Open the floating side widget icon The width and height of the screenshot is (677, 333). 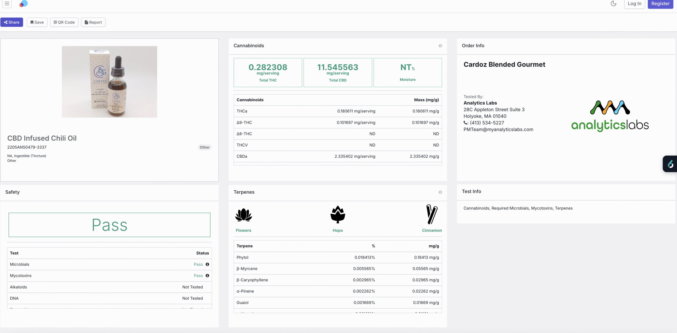[x=670, y=164]
